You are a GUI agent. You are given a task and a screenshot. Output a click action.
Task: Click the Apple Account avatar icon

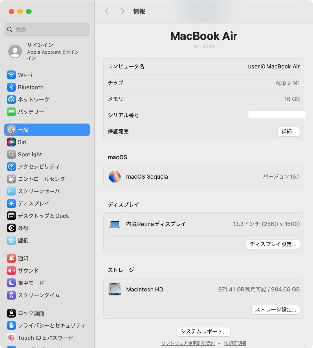15,52
